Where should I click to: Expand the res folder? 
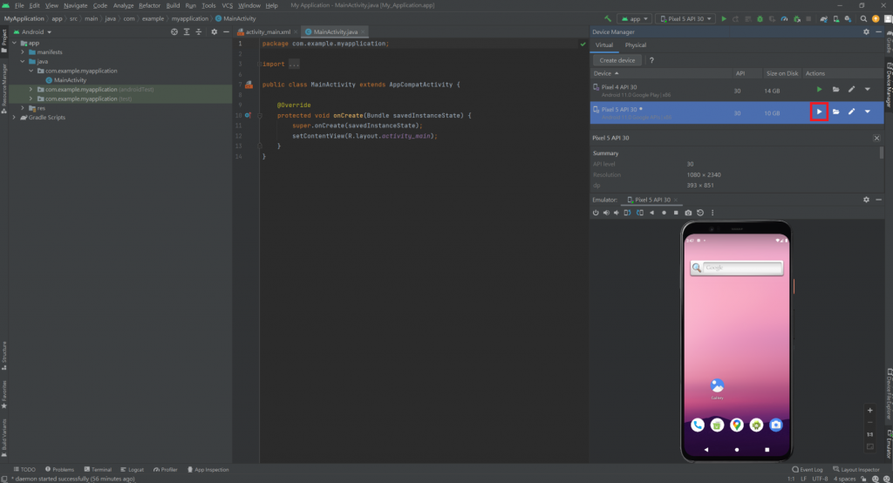pyautogui.click(x=23, y=108)
